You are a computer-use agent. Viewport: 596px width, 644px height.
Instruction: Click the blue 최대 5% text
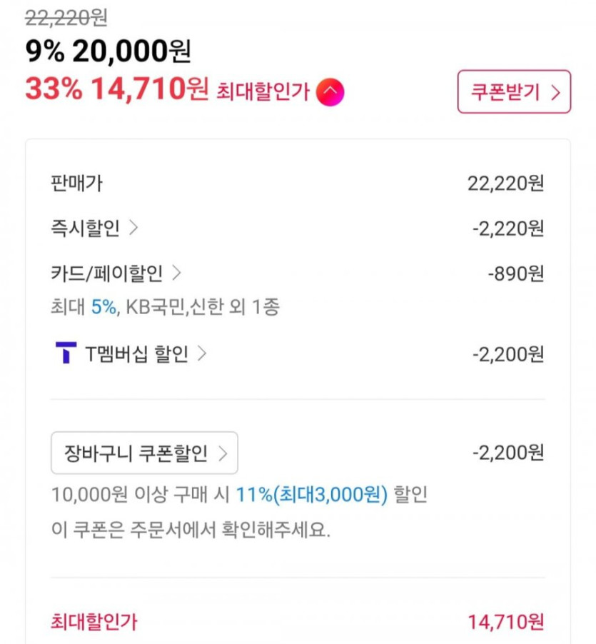pyautogui.click(x=103, y=307)
